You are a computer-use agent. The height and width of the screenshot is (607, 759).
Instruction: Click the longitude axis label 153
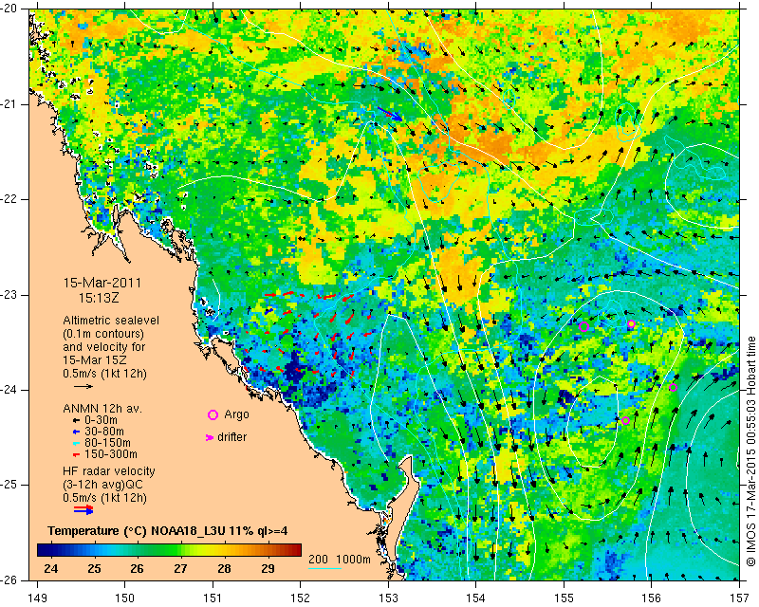(388, 598)
